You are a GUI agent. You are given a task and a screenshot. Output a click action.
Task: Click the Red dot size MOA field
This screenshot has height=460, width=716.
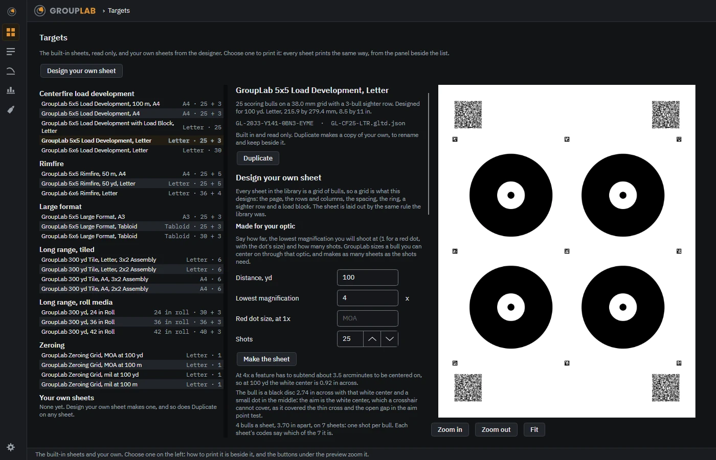coord(368,318)
